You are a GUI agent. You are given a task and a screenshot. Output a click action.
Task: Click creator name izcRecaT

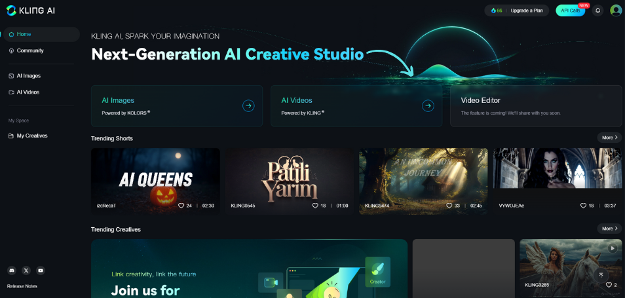(x=106, y=206)
